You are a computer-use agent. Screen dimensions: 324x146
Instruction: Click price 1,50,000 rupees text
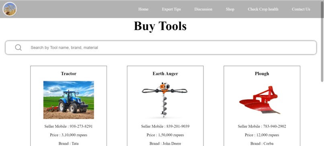pos(165,135)
